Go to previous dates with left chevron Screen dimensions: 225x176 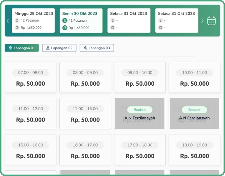point(8,21)
